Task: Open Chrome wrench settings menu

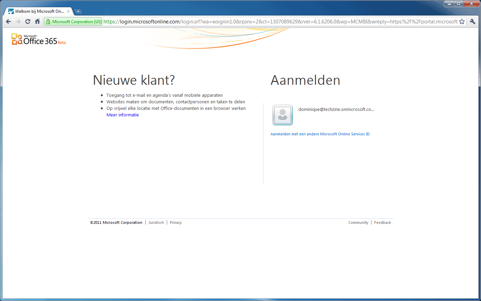Action: coord(472,21)
